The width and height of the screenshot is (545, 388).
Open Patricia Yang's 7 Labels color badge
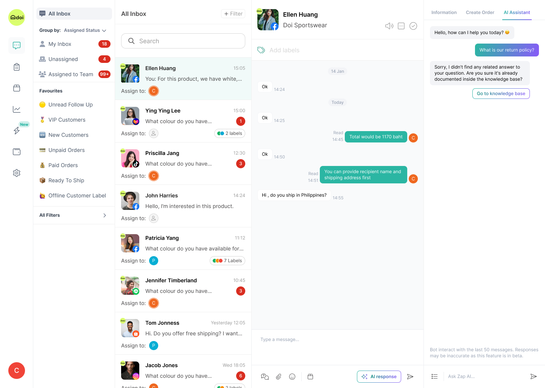(x=227, y=261)
